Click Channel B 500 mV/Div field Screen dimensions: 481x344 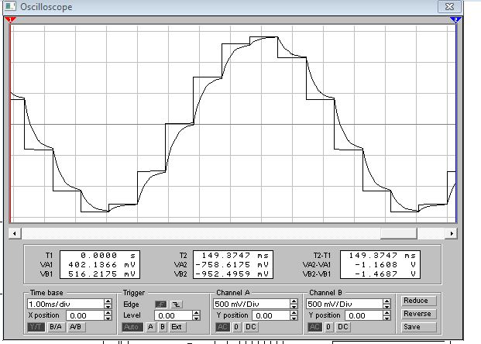pos(344,304)
